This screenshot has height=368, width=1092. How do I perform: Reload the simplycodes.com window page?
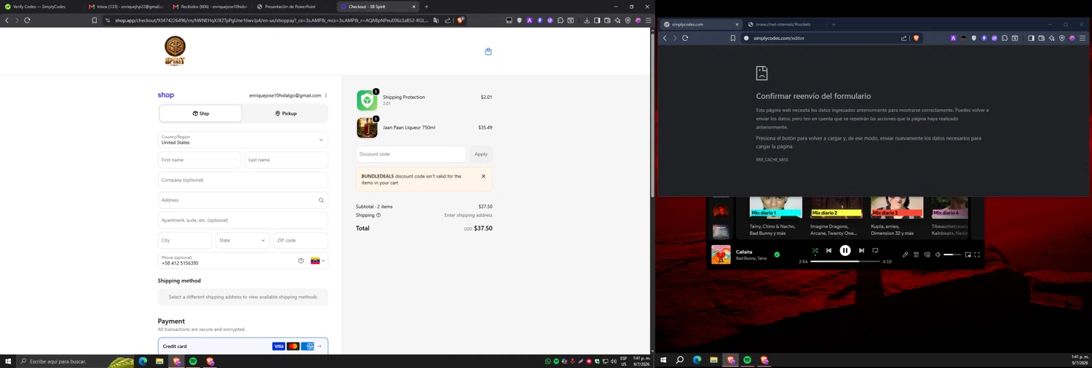(685, 38)
